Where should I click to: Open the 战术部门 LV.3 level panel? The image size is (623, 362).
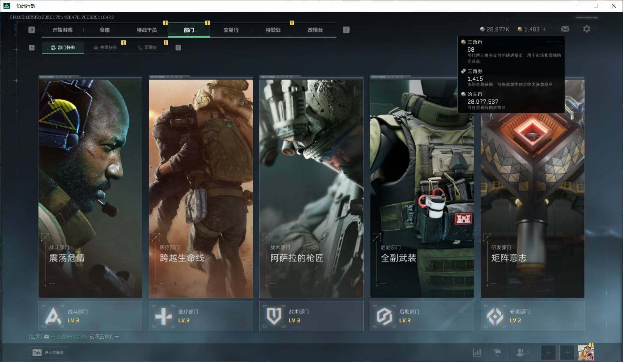click(311, 316)
